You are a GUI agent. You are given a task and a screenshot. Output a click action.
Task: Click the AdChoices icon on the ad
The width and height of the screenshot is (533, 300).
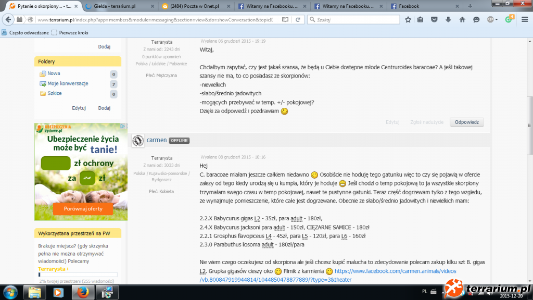(x=123, y=126)
